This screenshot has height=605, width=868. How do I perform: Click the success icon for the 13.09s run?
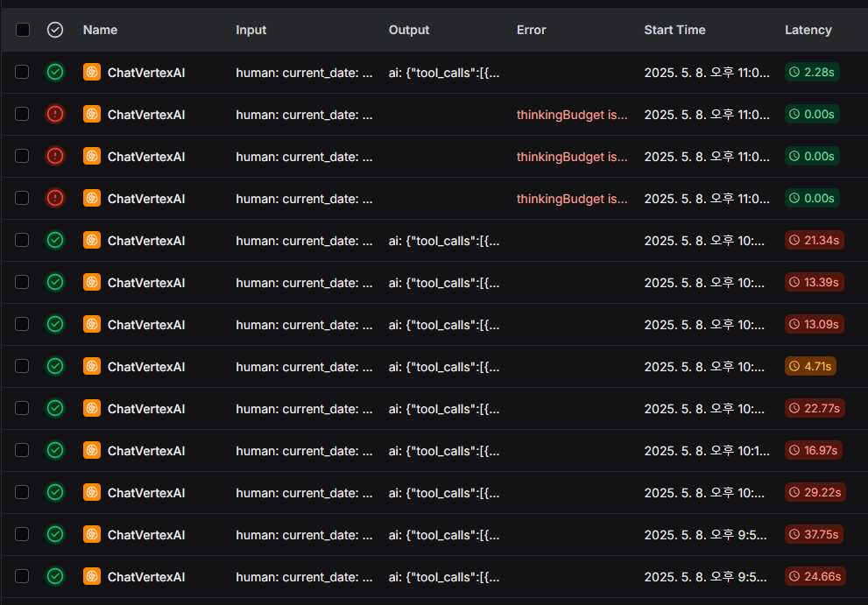[x=55, y=324]
